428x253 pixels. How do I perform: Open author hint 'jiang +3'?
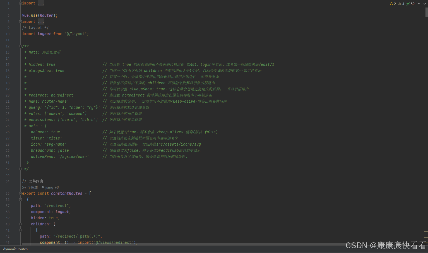click(50, 187)
